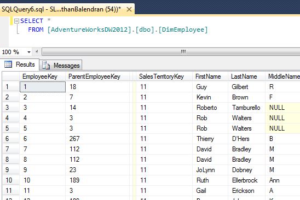This screenshot has height=200, width=300.
Task: Click ParentEmployeeKey cell with value 23
Action: 97,170
